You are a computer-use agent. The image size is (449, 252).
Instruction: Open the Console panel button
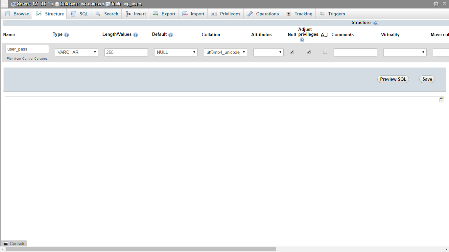[14, 243]
